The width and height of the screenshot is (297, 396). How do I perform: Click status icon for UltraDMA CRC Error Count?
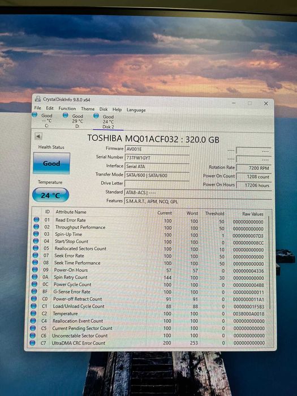pos(32,343)
